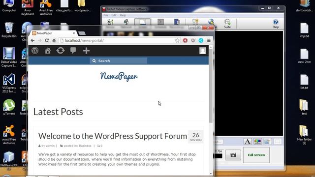Click the NewsPaper site logo
This screenshot has width=315, height=177.
tap(119, 76)
